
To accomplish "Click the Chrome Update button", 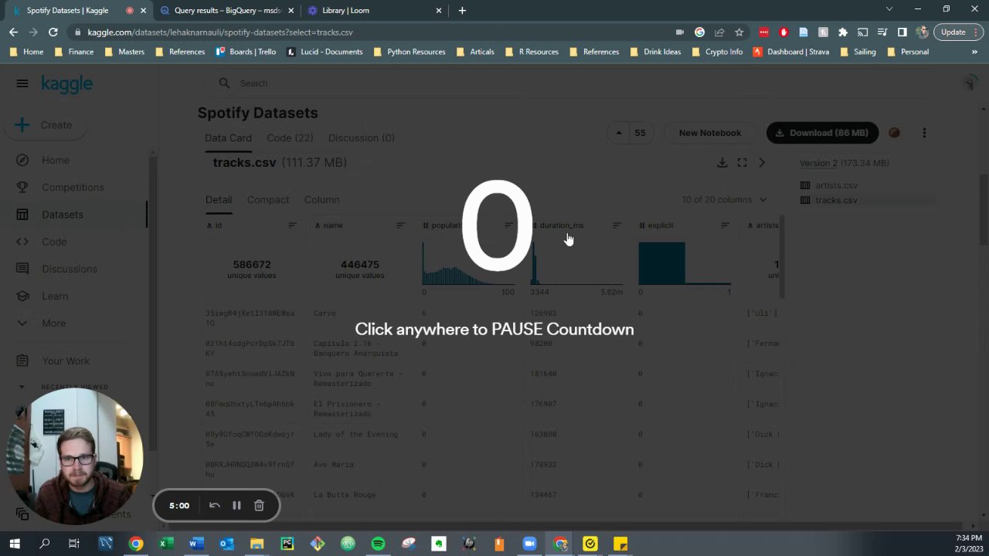I will [x=959, y=32].
